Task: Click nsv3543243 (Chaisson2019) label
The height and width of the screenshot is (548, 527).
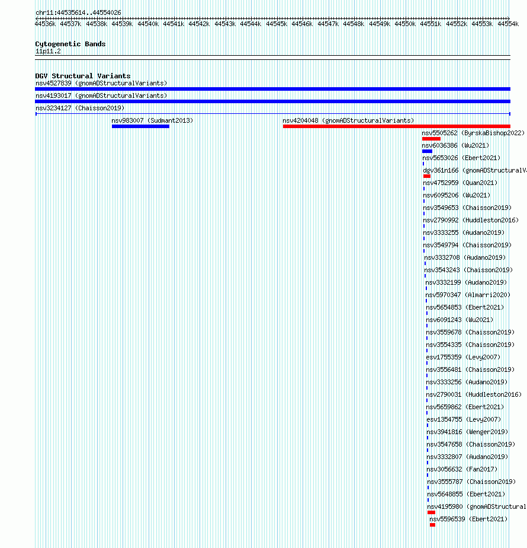Action: (468, 270)
